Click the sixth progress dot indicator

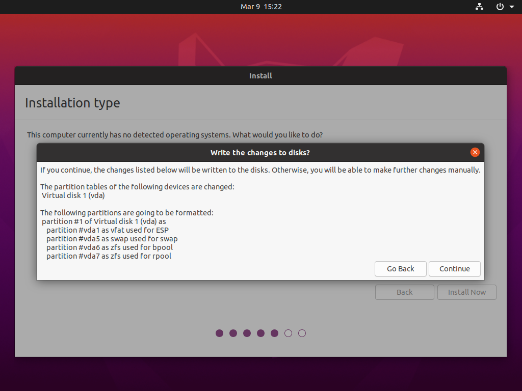pos(288,333)
